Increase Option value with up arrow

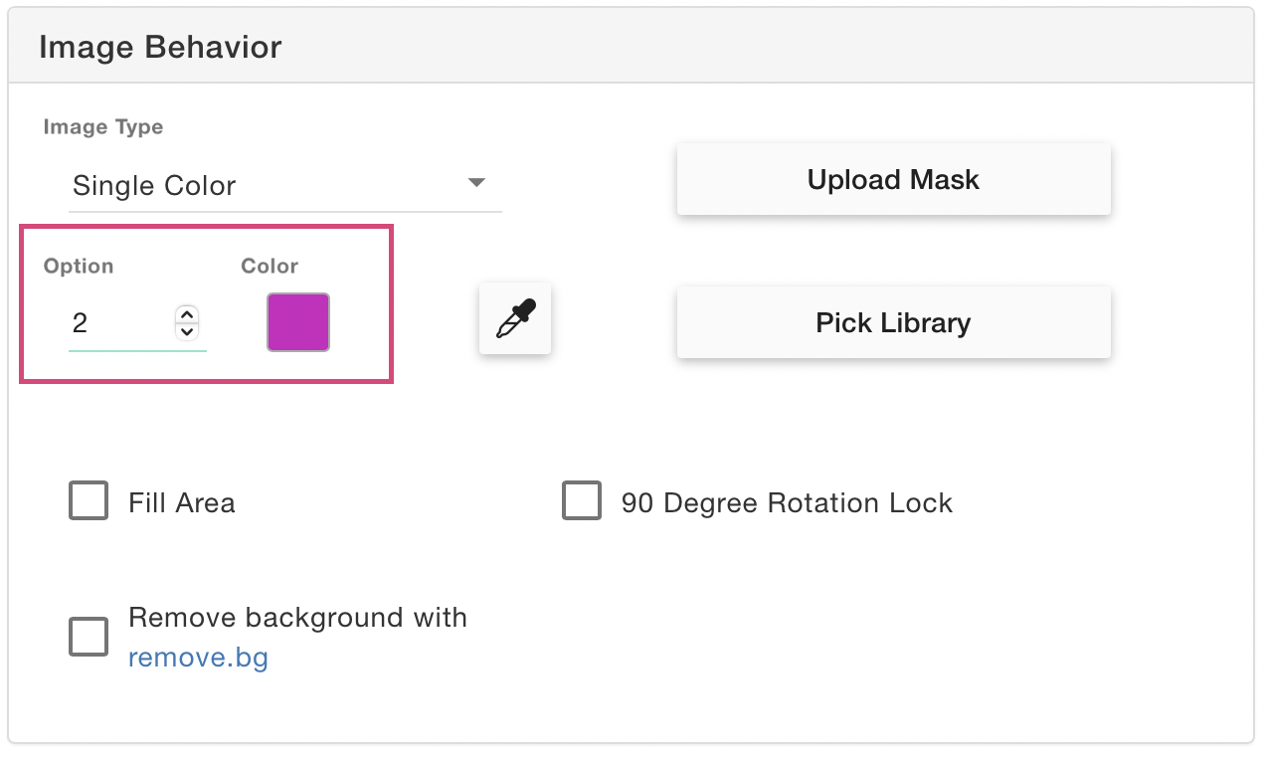tap(187, 313)
